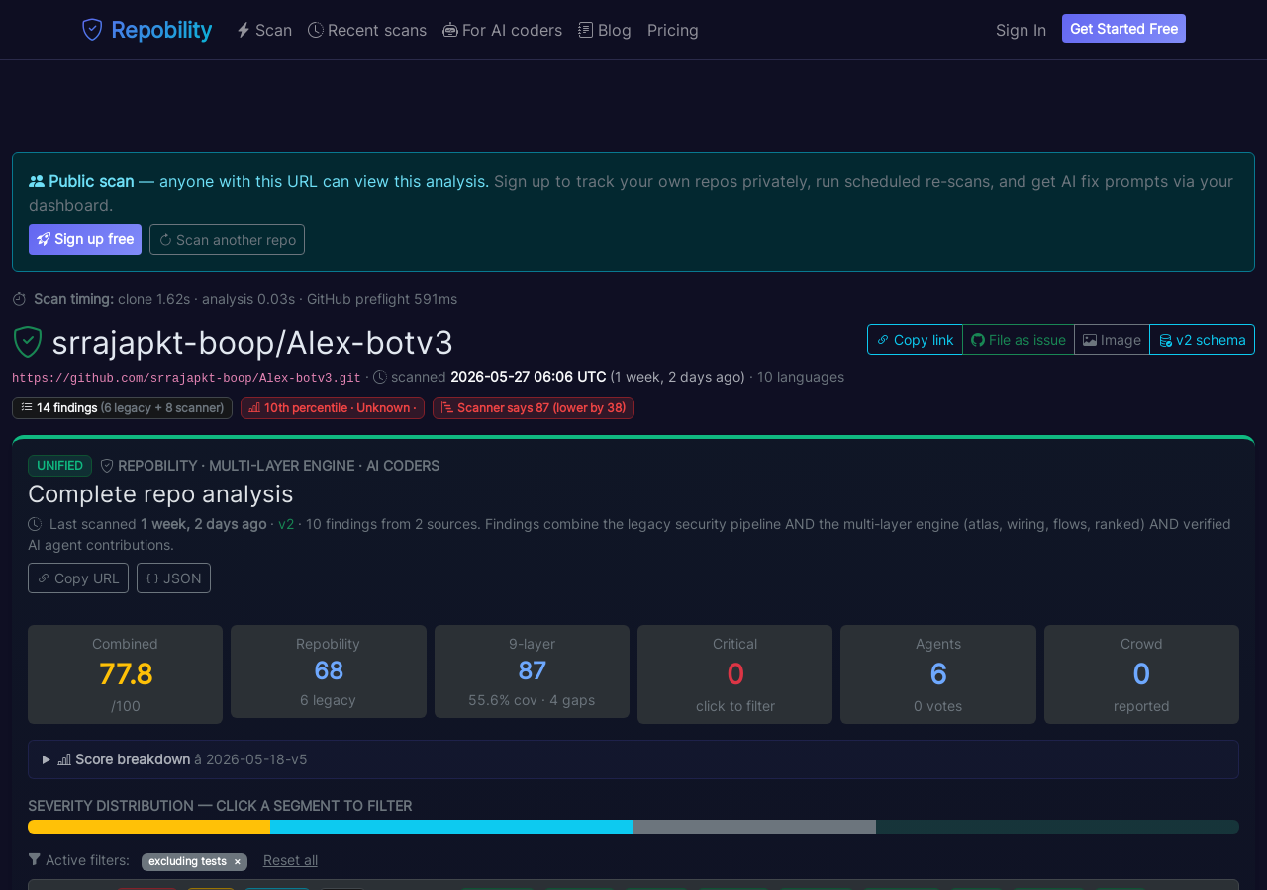Viewport: 1267px width, 890px height.
Task: Click the shield icon beside REPOBILITY · MULTI-LAYER ENGINE
Action: [107, 466]
